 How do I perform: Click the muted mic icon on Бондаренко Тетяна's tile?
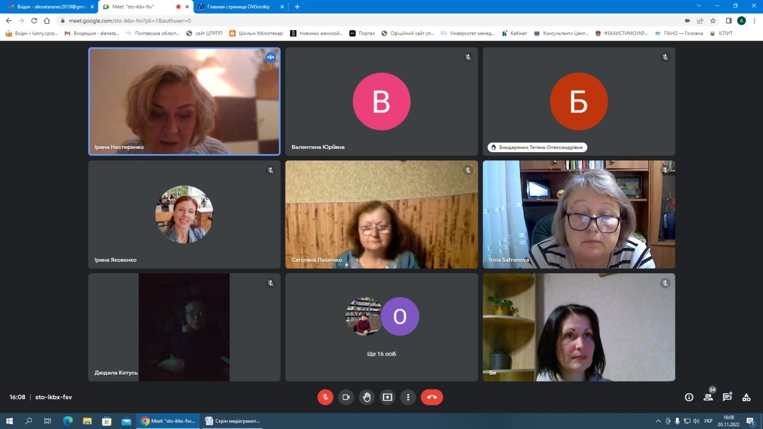(665, 57)
